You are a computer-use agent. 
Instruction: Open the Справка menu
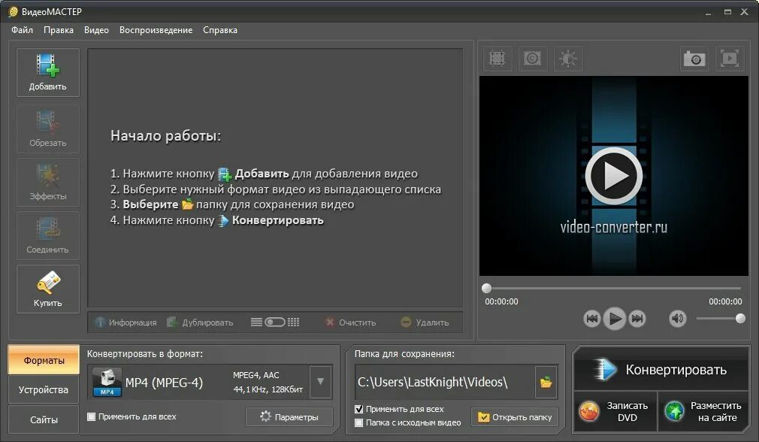point(220,30)
